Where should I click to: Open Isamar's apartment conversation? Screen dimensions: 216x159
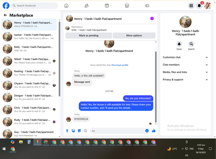[x=29, y=37]
